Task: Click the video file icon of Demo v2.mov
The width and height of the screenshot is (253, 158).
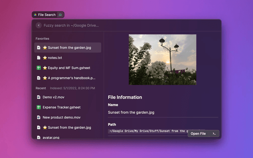Action: click(x=39, y=97)
